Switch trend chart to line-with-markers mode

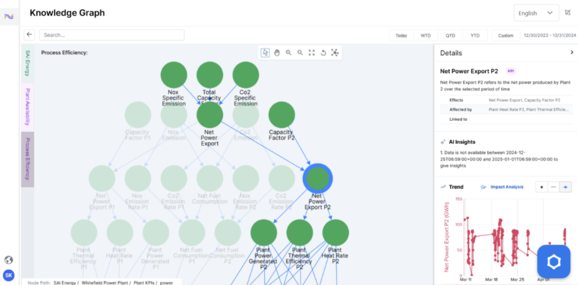(x=565, y=187)
